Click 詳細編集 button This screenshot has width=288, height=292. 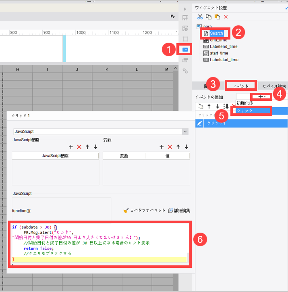[179, 211]
